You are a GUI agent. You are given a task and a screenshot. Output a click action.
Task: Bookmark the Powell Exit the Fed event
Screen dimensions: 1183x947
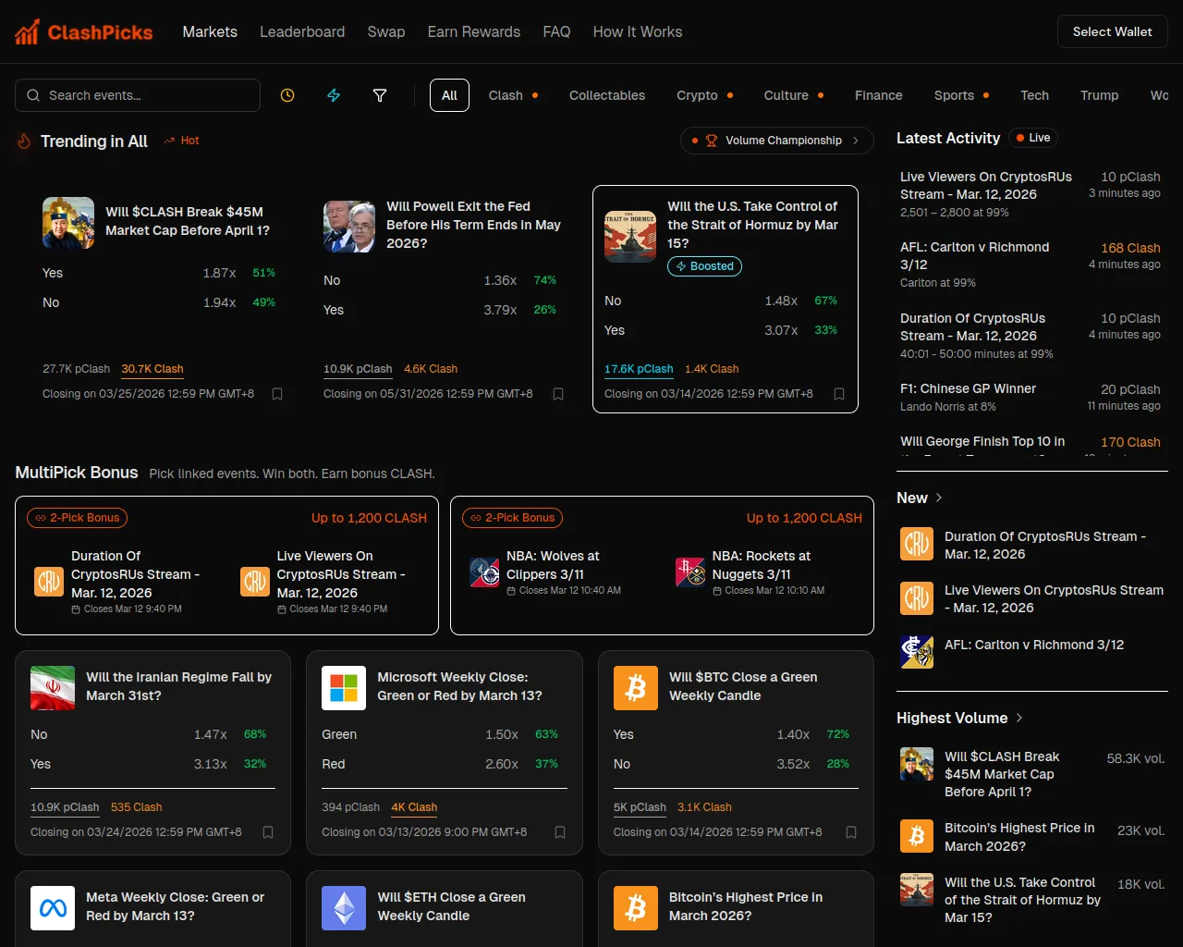tap(558, 394)
